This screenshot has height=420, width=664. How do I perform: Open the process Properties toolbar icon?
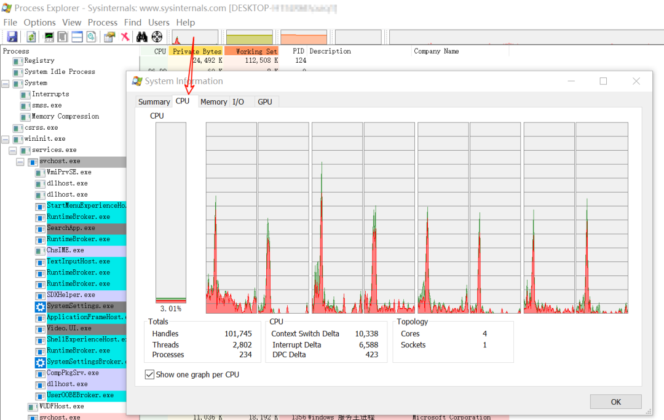click(x=109, y=37)
